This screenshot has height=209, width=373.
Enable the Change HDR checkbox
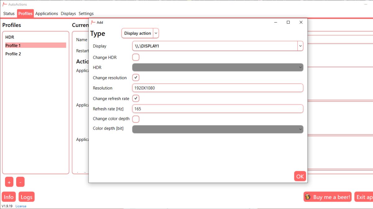pyautogui.click(x=136, y=57)
